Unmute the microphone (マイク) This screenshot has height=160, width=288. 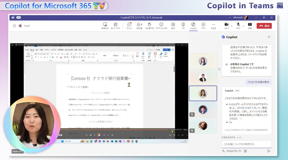[x=238, y=26]
